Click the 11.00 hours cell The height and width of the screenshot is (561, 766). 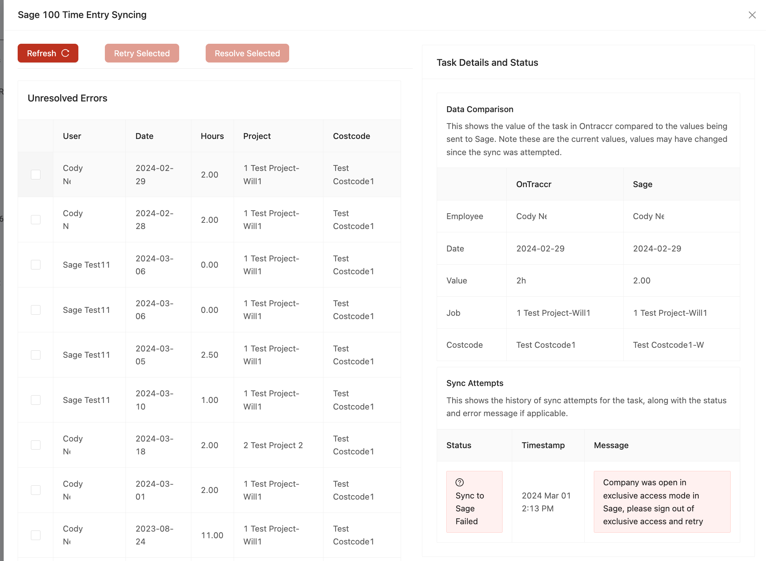212,535
